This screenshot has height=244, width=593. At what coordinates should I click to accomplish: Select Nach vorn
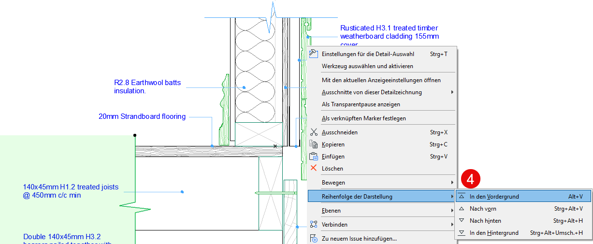pyautogui.click(x=523, y=208)
